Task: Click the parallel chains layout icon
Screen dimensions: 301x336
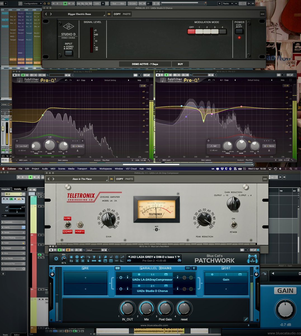Action: tap(117, 268)
